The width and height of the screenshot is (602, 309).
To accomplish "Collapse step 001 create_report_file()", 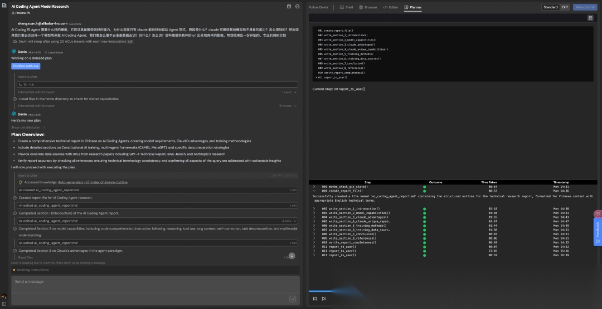I will click(x=314, y=191).
